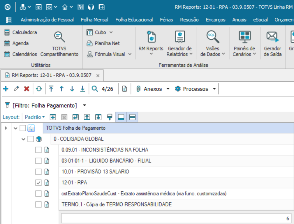The image size is (294, 224).
Task: Select the 12-01 - RPA report row
Action: pos(176,183)
